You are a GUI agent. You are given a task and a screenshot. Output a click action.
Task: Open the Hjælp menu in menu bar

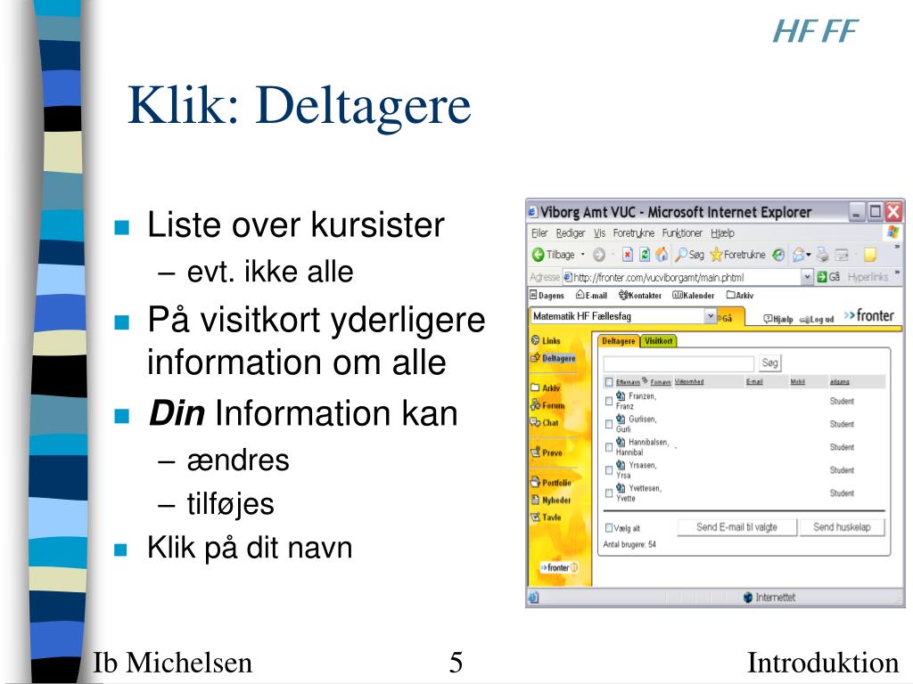(x=722, y=233)
